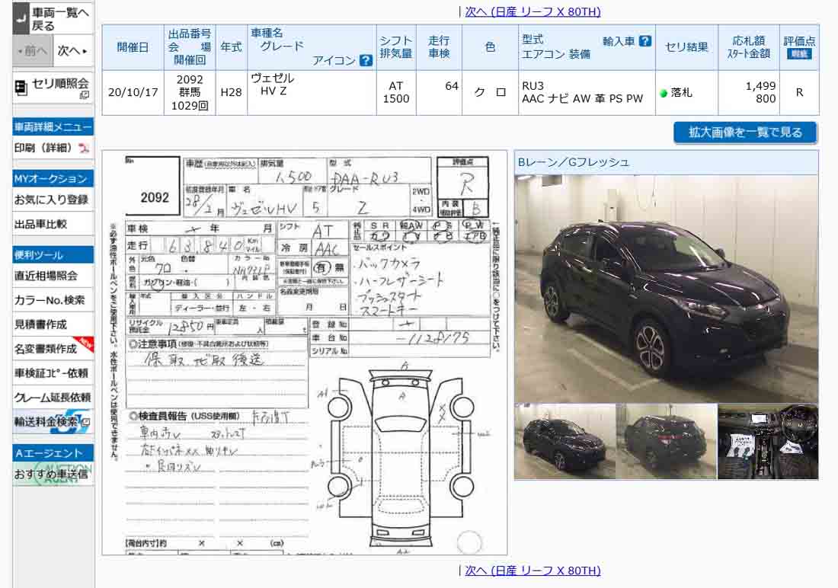Click 便利ツール section header

tap(53, 255)
